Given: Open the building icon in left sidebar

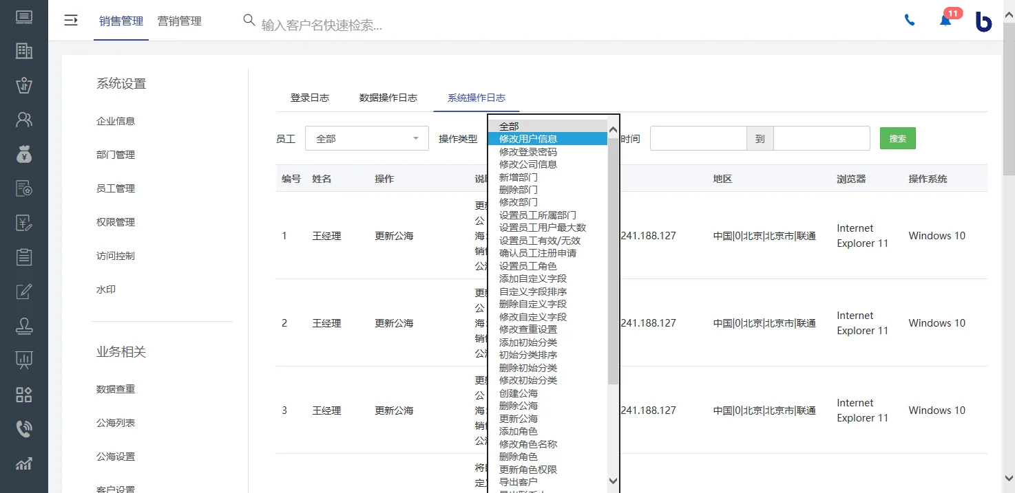Looking at the screenshot, I should coord(23,51).
